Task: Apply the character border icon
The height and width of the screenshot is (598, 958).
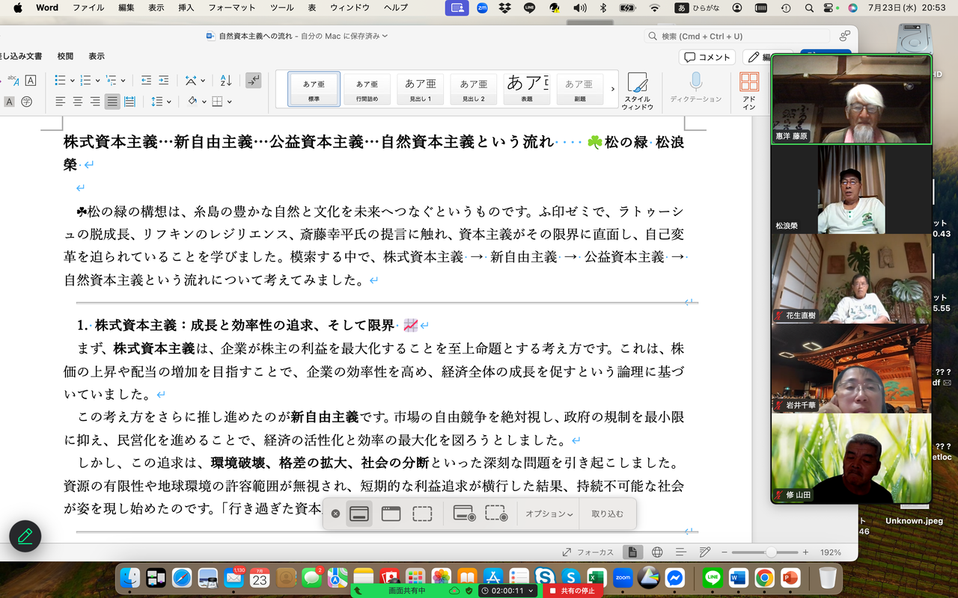Action: [x=31, y=81]
